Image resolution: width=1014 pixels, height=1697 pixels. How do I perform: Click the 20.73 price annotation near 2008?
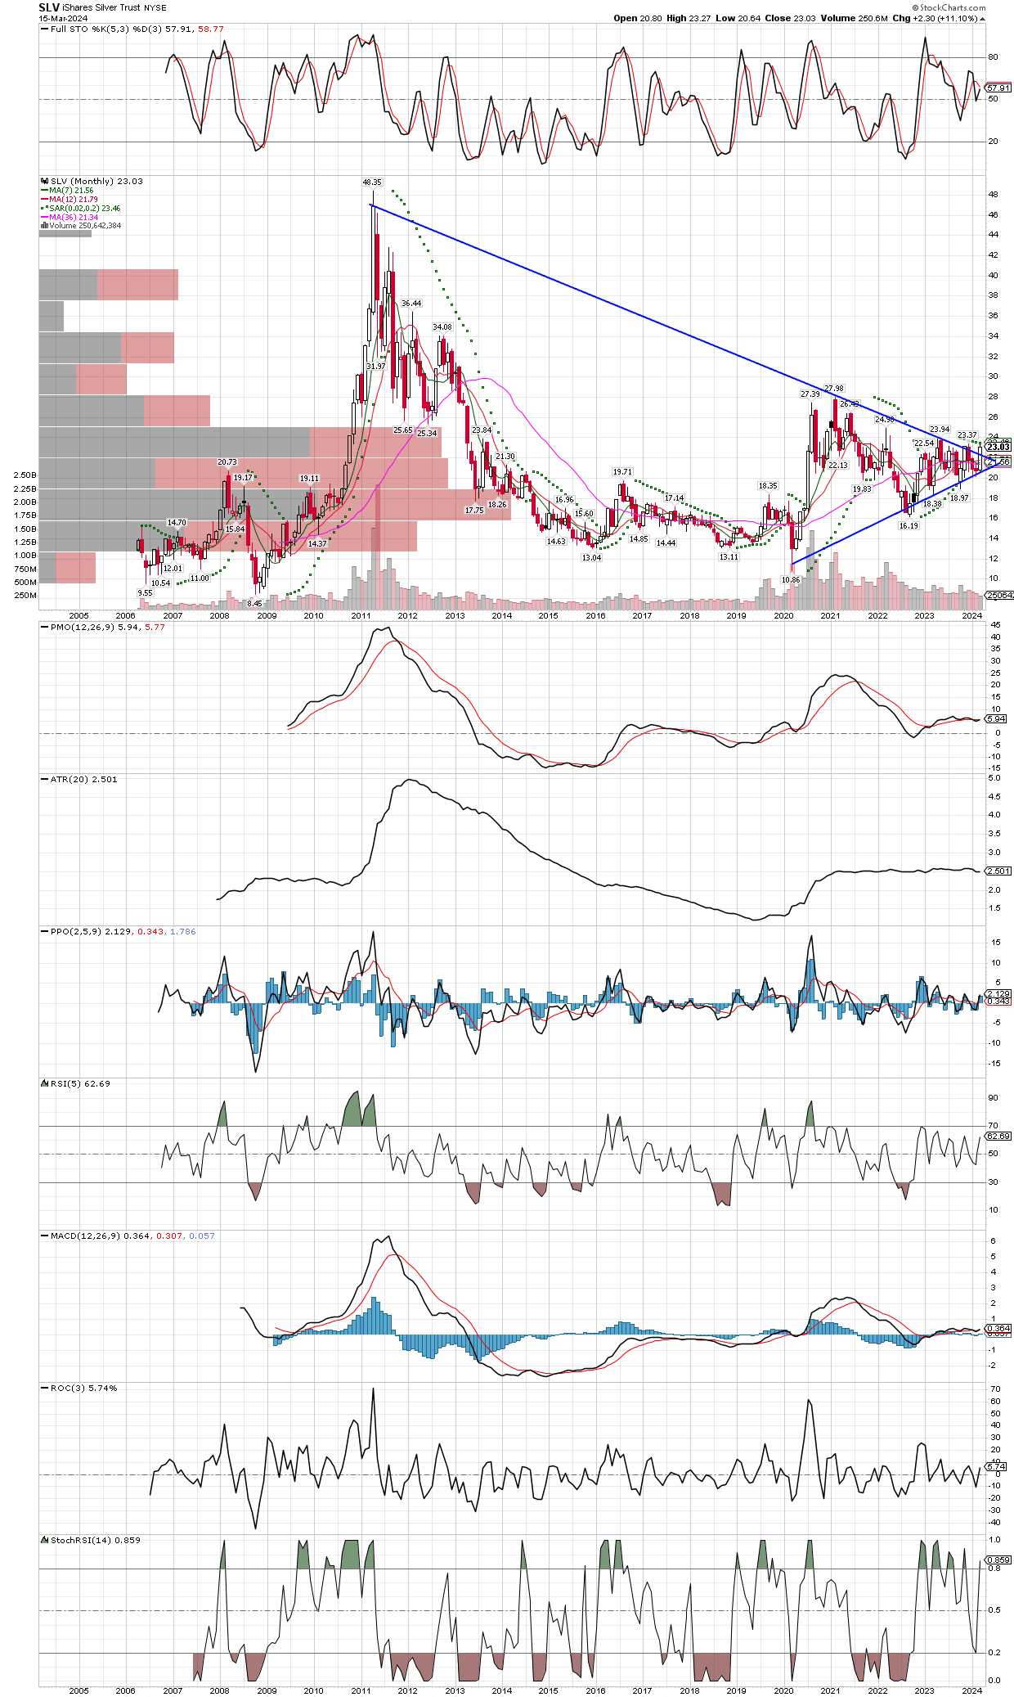[x=227, y=461]
